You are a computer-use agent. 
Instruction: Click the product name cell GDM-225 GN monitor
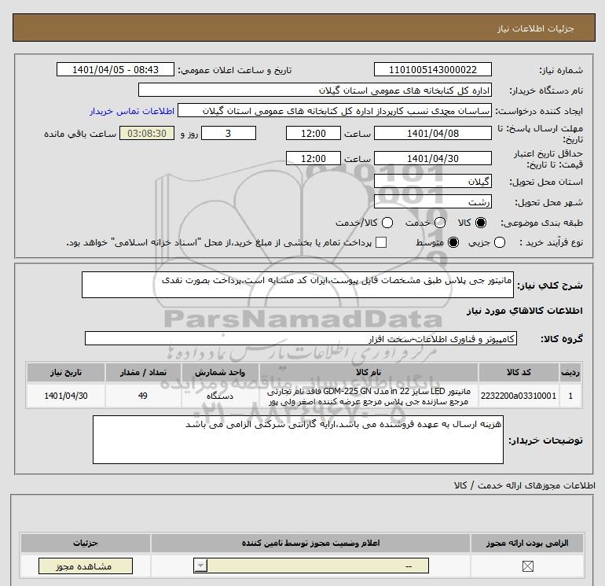click(368, 396)
